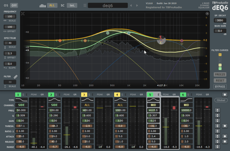Click band 3 gain value 3.00
Image resolution: width=230 pixels, height=151 pixels.
pyautogui.click(x=87, y=121)
